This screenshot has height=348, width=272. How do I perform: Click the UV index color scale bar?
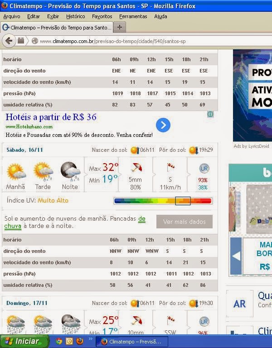(163, 201)
